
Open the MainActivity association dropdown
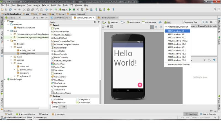149,22
